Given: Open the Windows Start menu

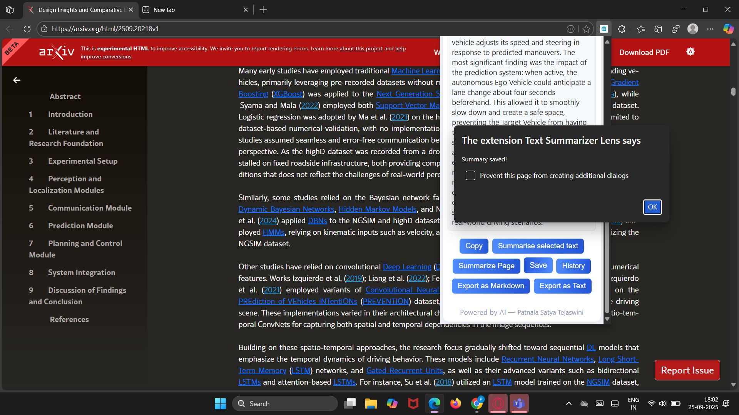Looking at the screenshot, I should (220, 403).
